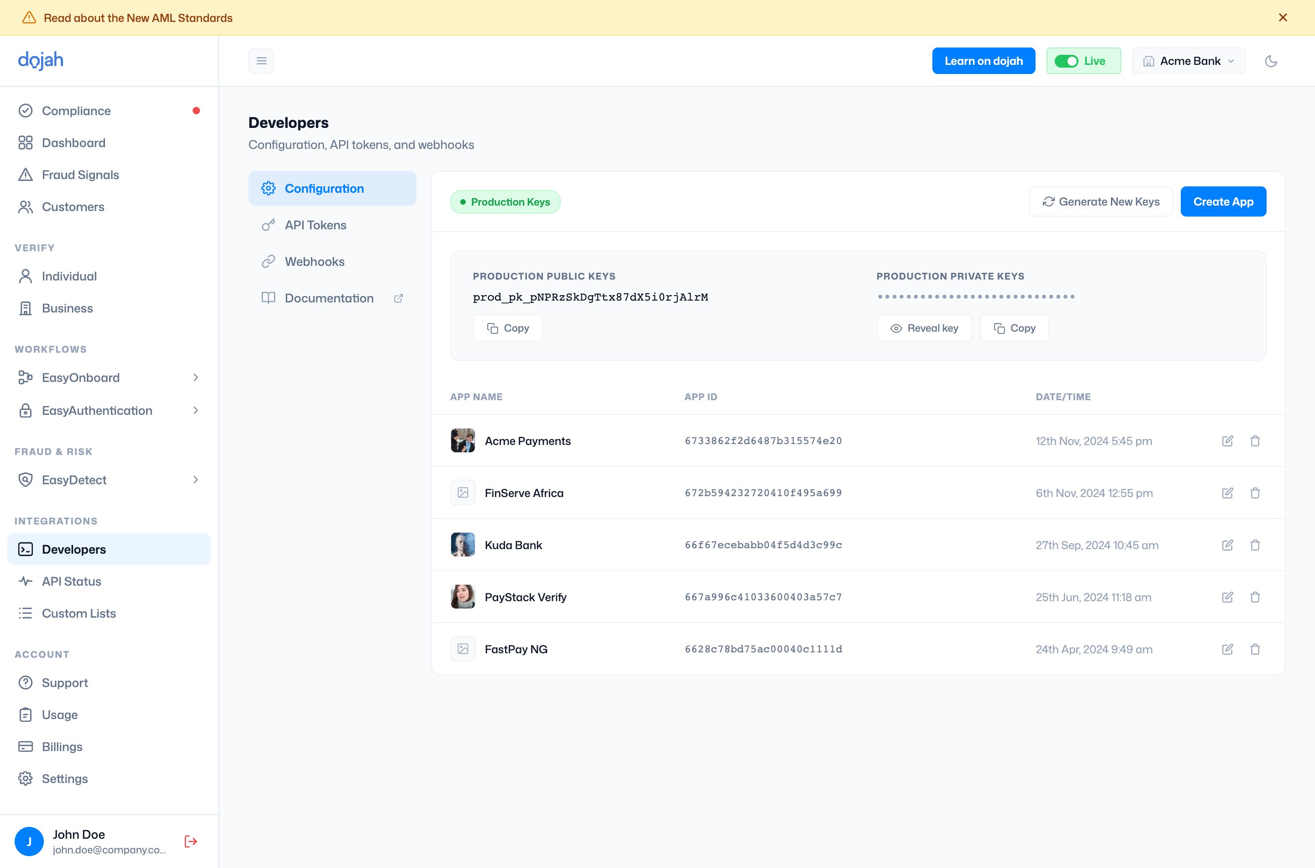The width and height of the screenshot is (1315, 868).
Task: Edit the Acme Payments app
Action: tap(1228, 441)
